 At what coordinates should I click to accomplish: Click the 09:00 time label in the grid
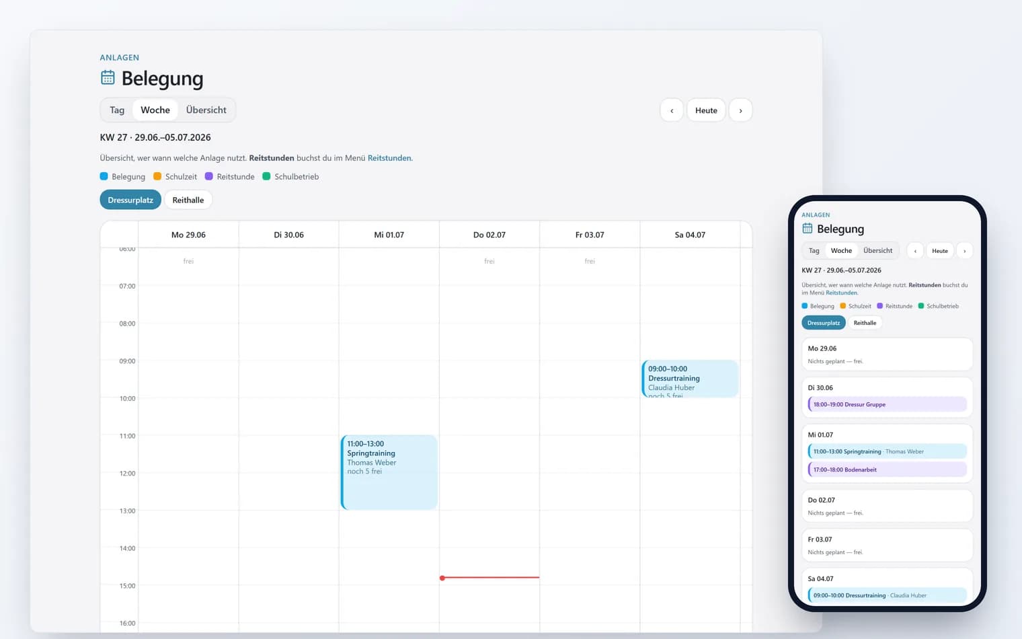pyautogui.click(x=128, y=361)
